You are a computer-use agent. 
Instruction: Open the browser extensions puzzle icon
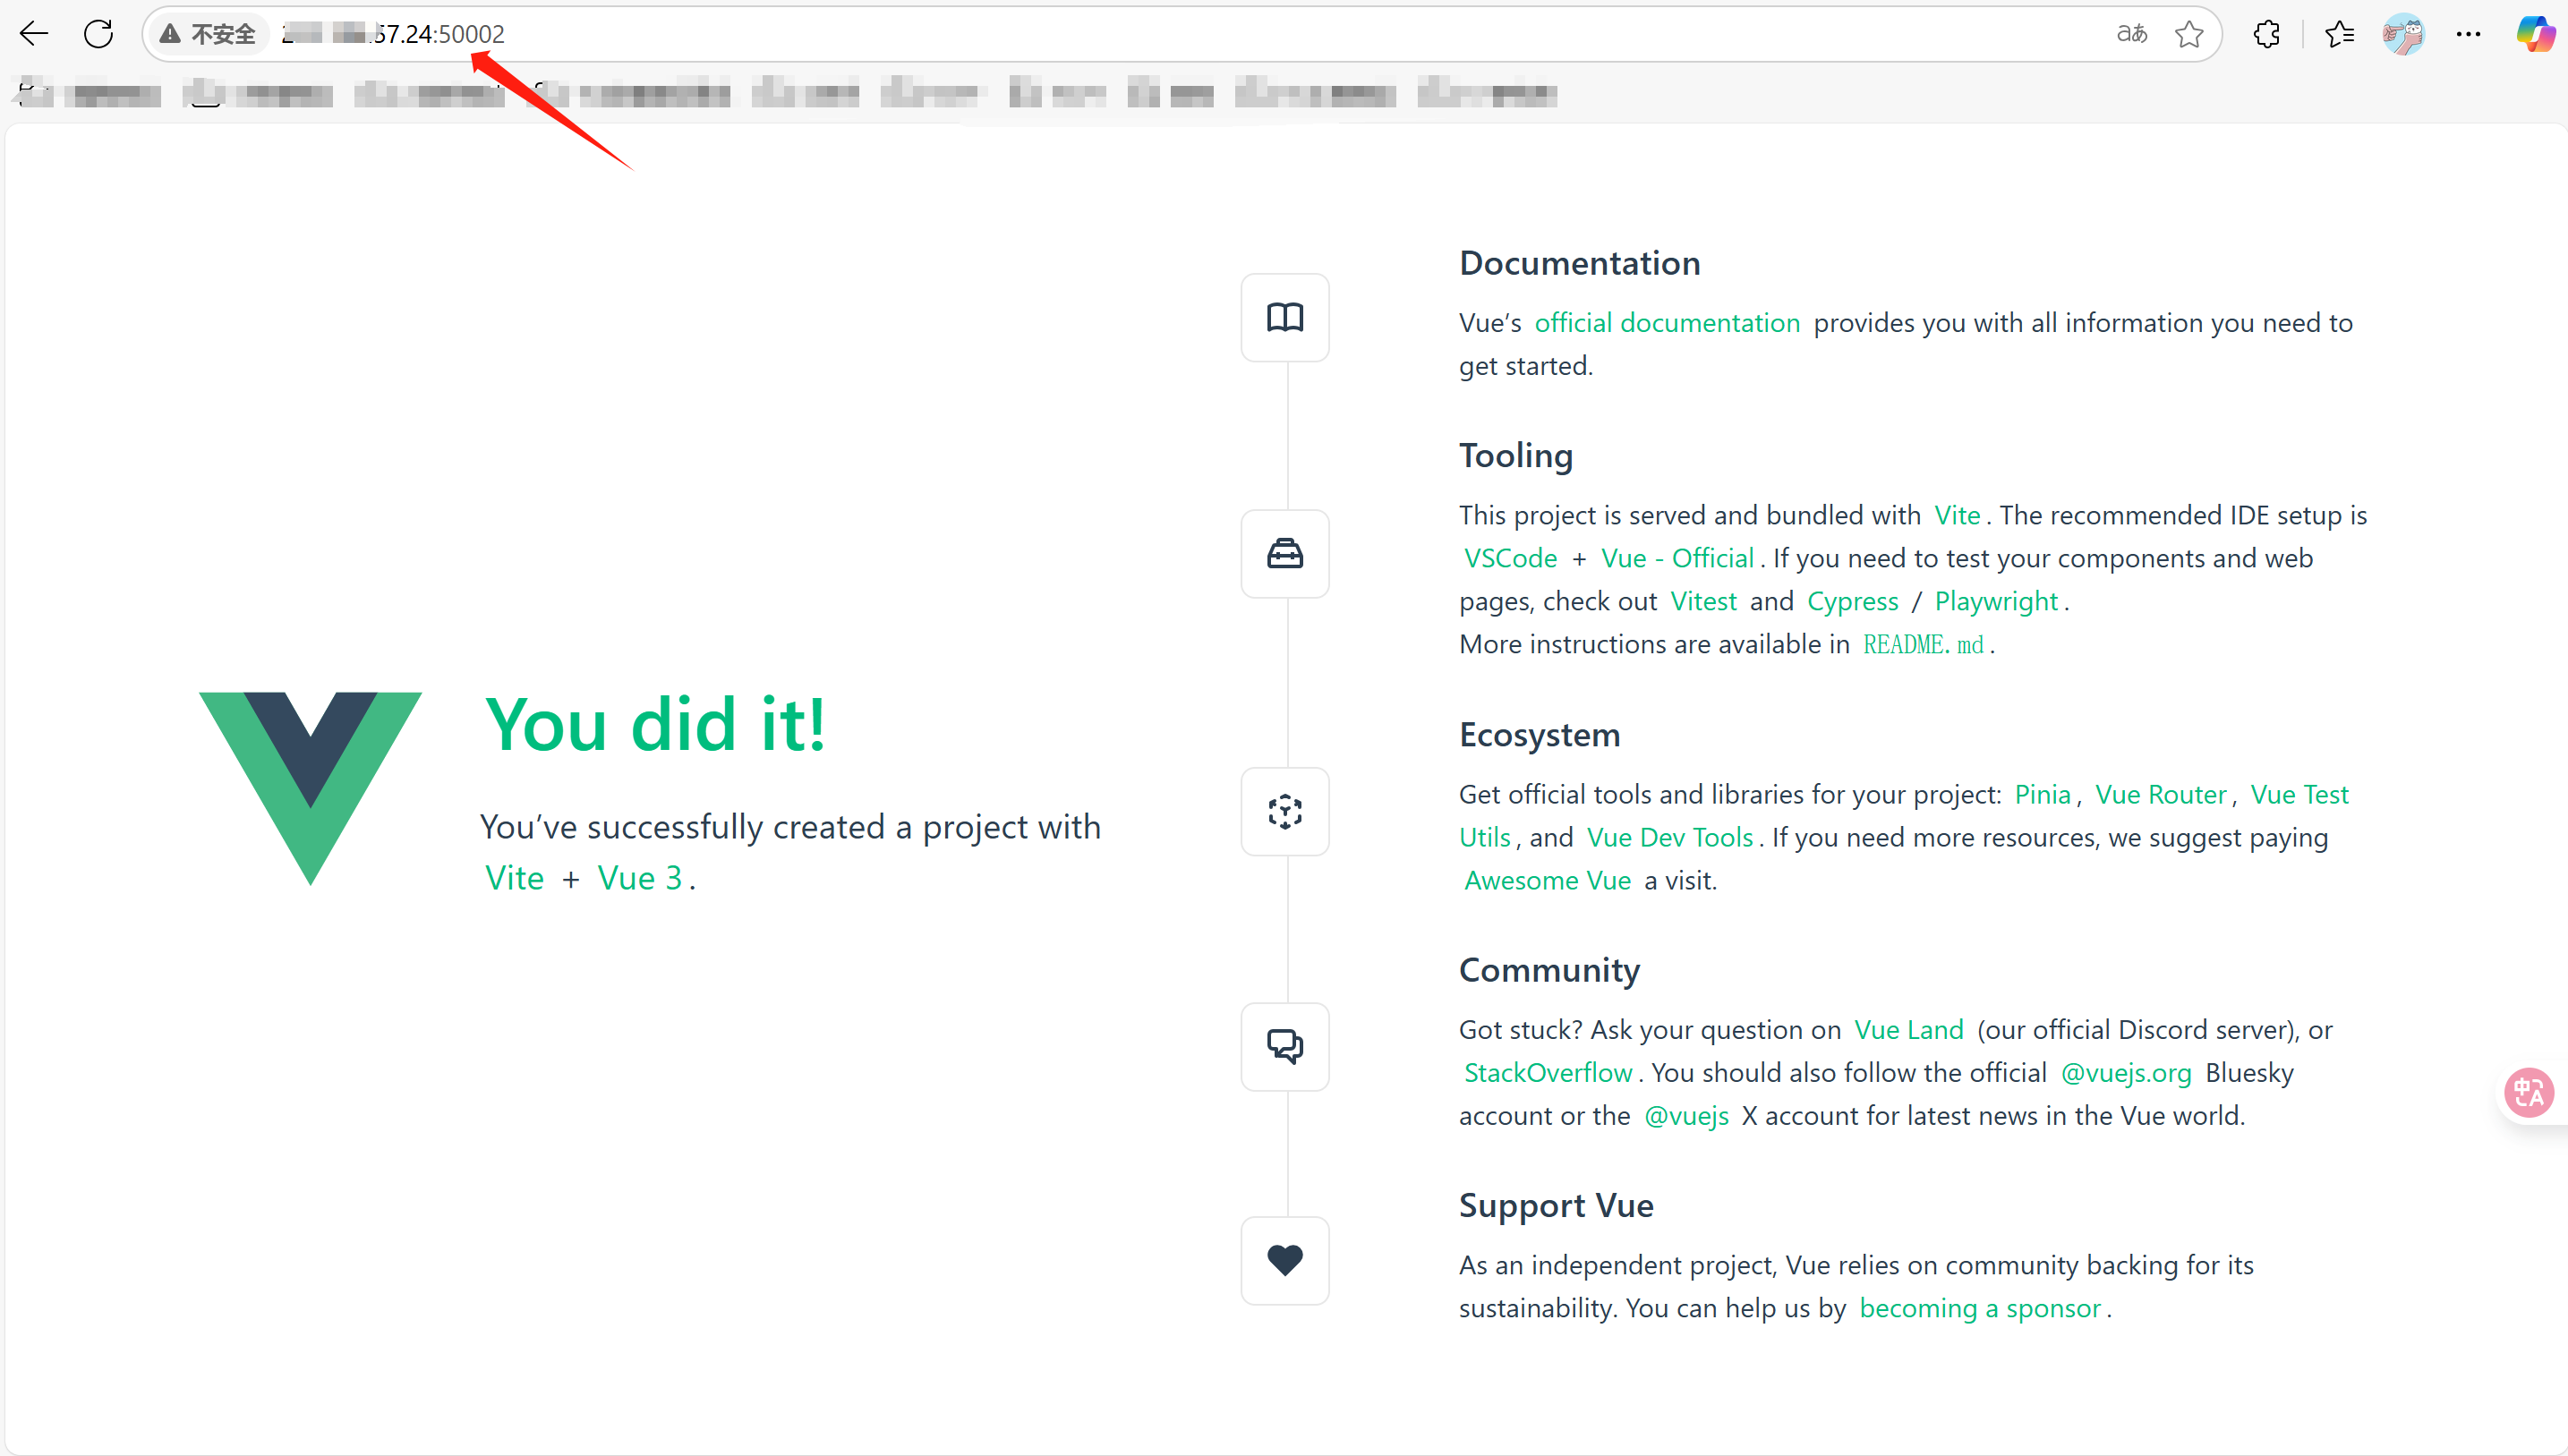[x=2266, y=34]
